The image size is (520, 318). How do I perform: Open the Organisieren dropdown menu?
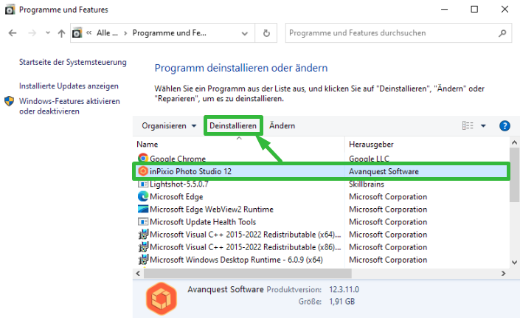(169, 125)
